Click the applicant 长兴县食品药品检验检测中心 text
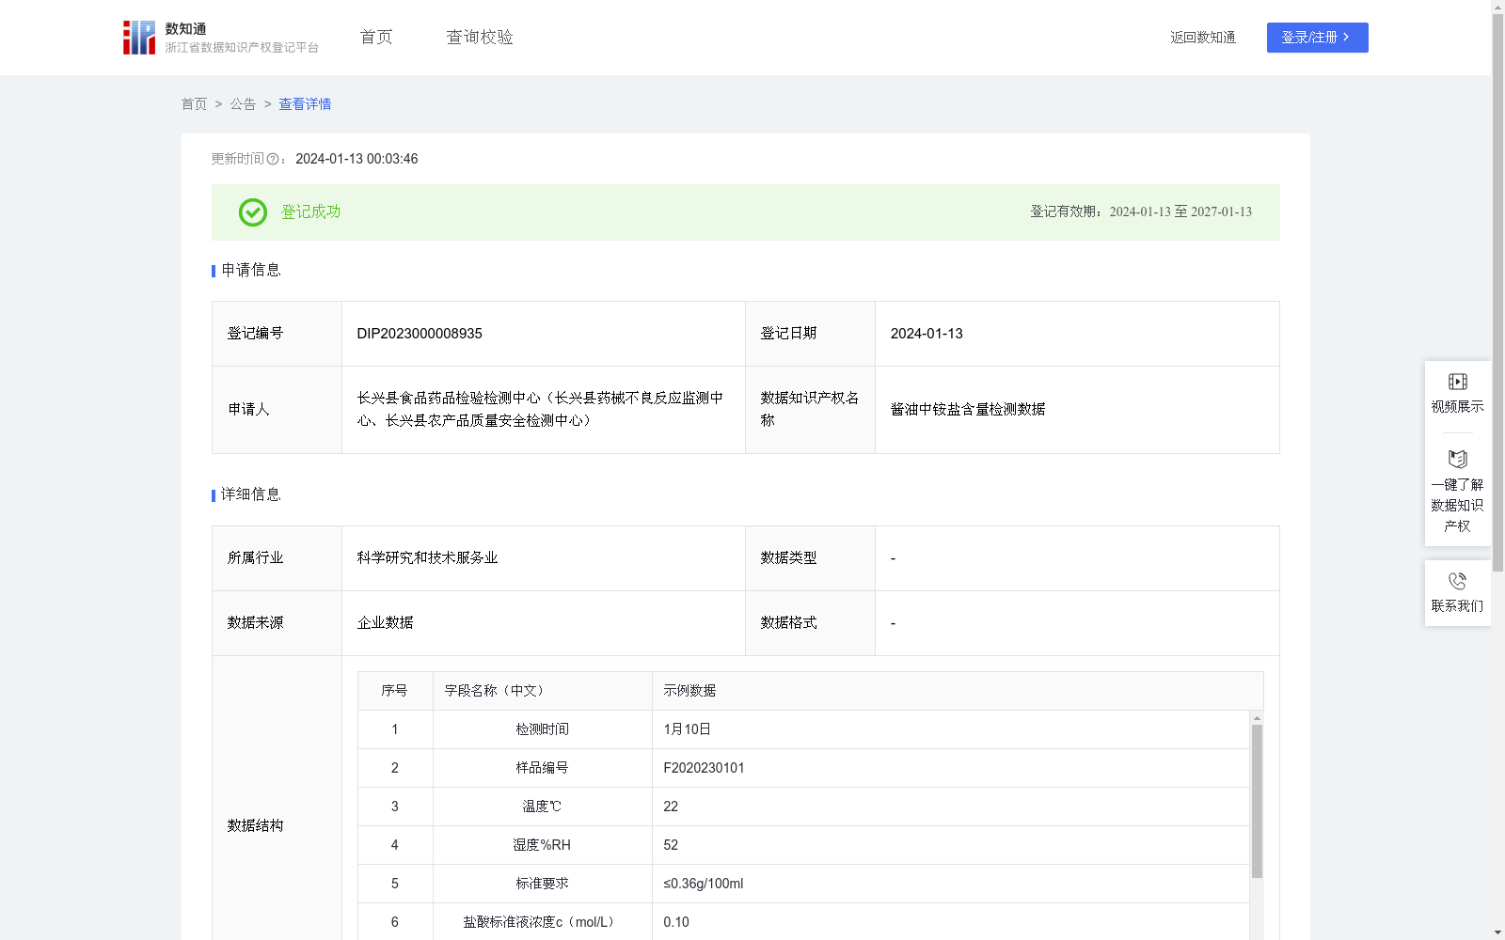The image size is (1505, 940). point(540,410)
